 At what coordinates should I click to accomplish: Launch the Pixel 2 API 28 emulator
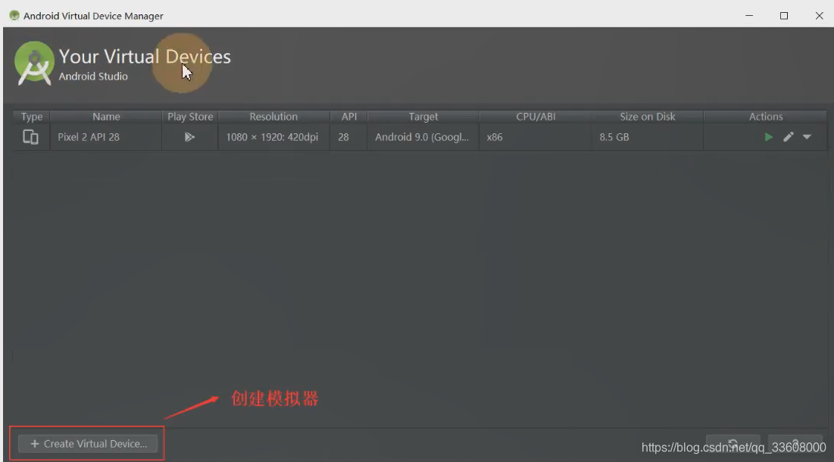click(768, 137)
